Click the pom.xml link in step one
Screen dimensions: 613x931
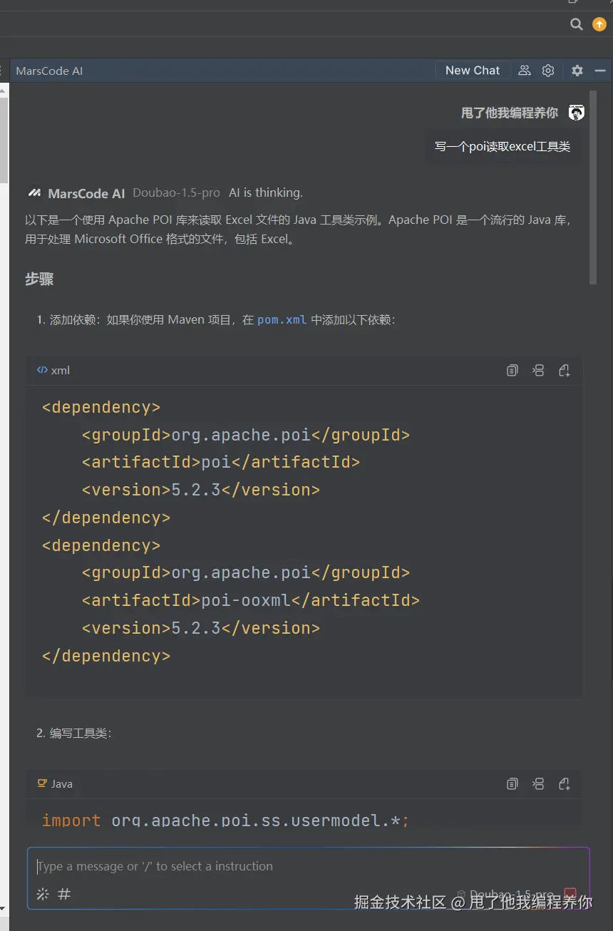[282, 320]
